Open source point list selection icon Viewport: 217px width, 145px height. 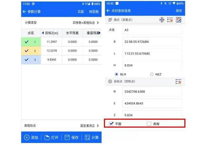[x=170, y=20]
